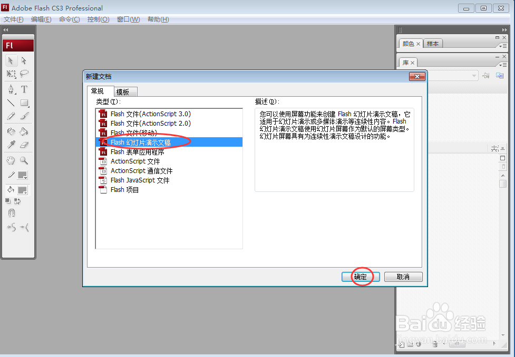Select the Pencil tool
Image resolution: width=515 pixels, height=357 pixels.
point(11,116)
